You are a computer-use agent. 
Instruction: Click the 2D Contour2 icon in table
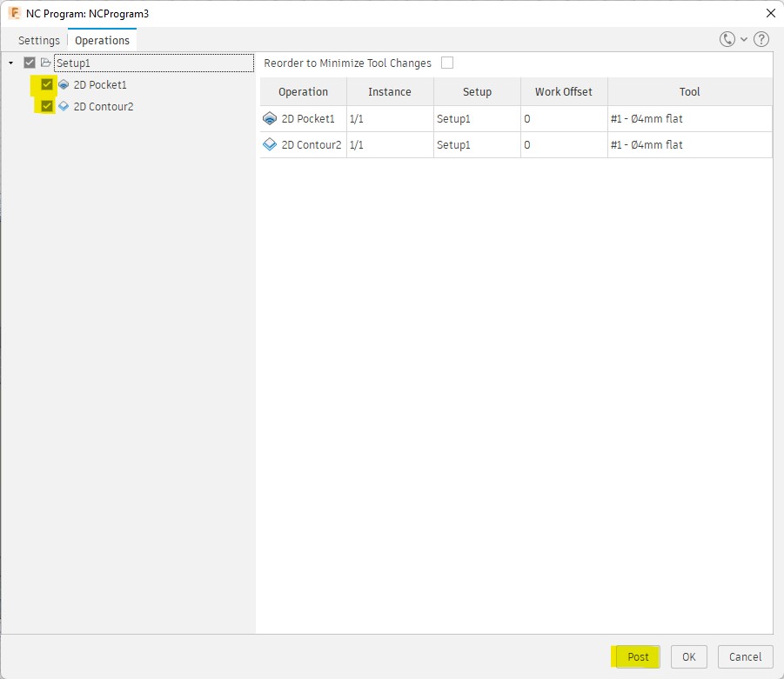pos(270,145)
